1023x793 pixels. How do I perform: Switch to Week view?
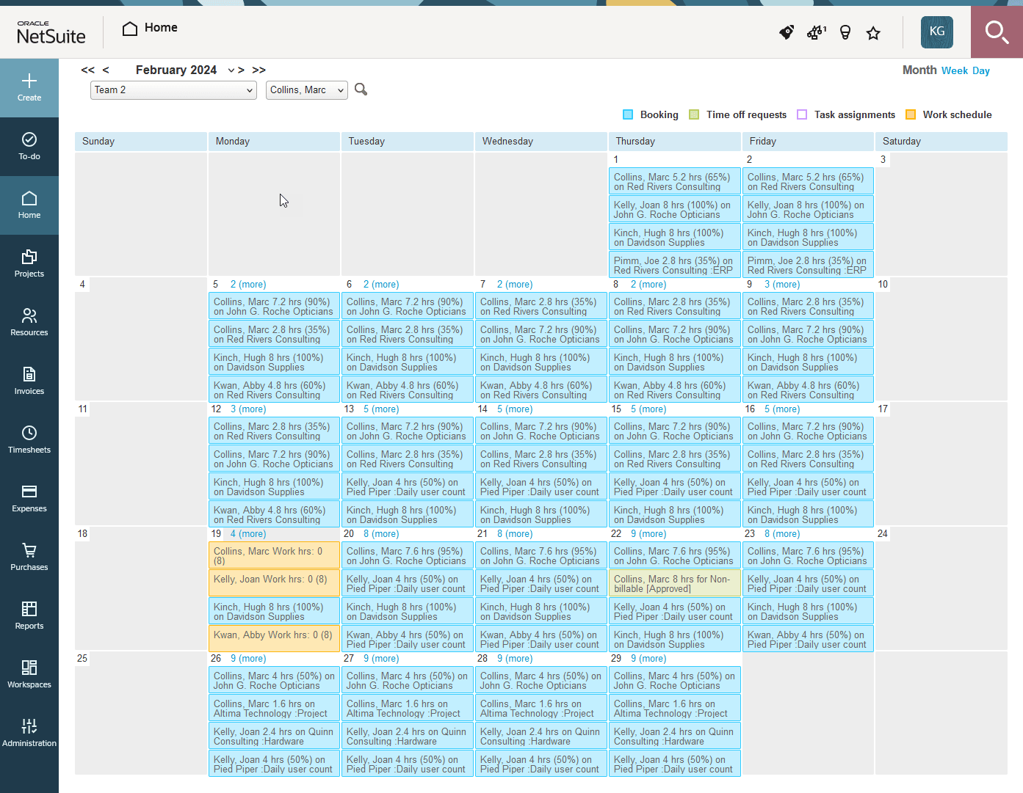[x=955, y=70]
